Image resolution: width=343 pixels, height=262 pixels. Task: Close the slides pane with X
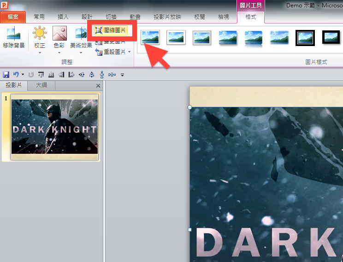[98, 86]
